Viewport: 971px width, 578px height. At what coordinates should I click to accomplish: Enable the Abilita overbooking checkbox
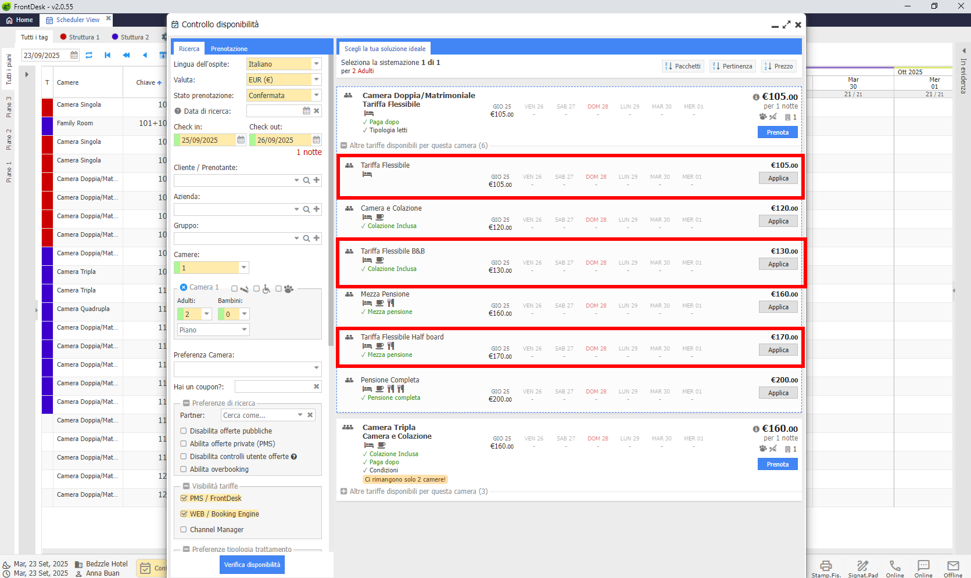[184, 469]
